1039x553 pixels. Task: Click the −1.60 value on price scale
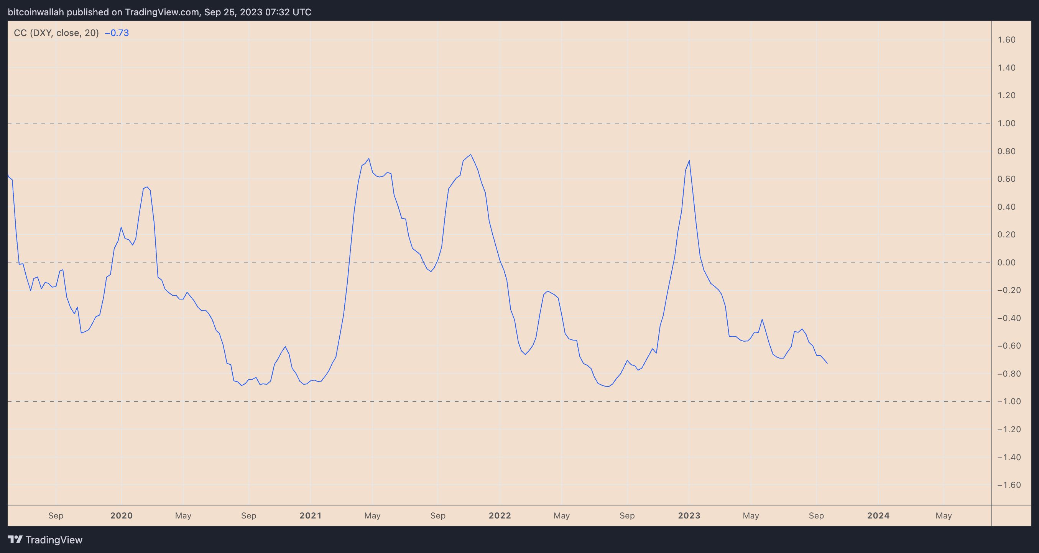pyautogui.click(x=1009, y=485)
